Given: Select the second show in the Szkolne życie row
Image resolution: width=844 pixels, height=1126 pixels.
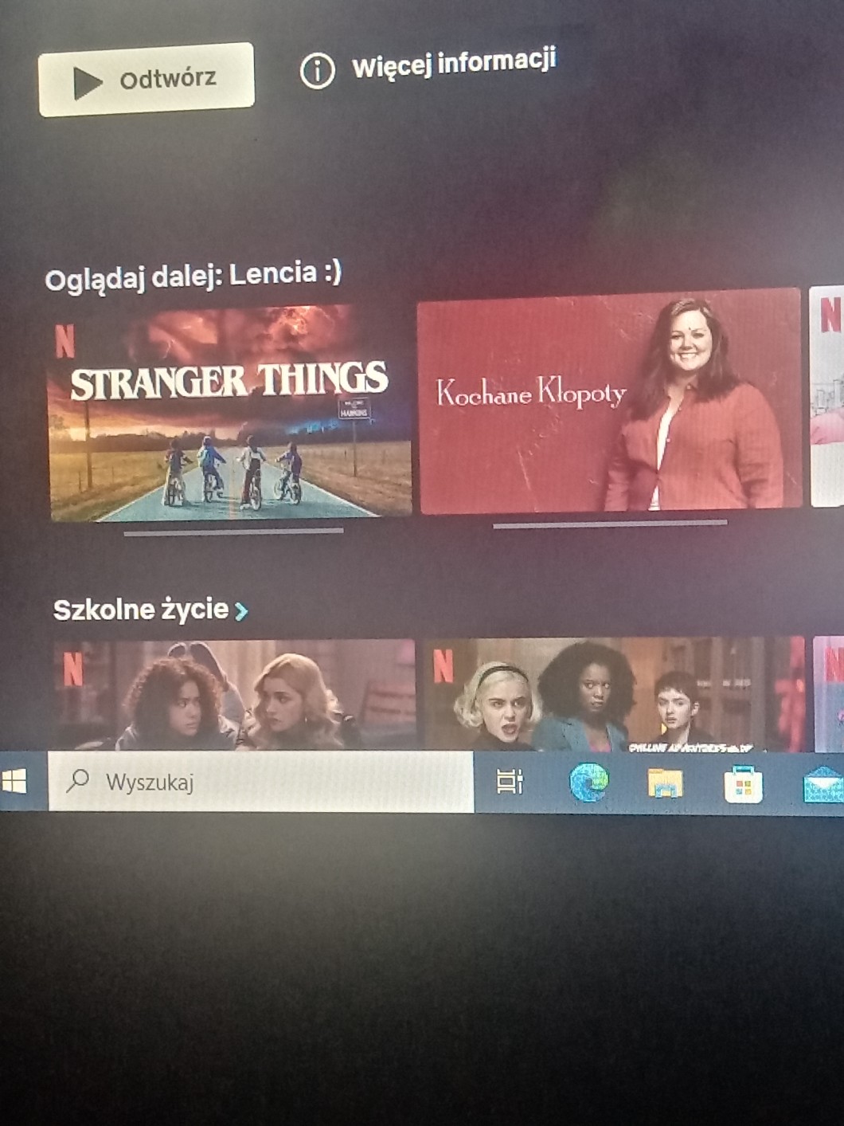Looking at the screenshot, I should point(613,693).
